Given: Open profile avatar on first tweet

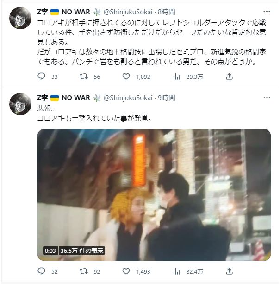Looking at the screenshot, I should pos(20,18).
